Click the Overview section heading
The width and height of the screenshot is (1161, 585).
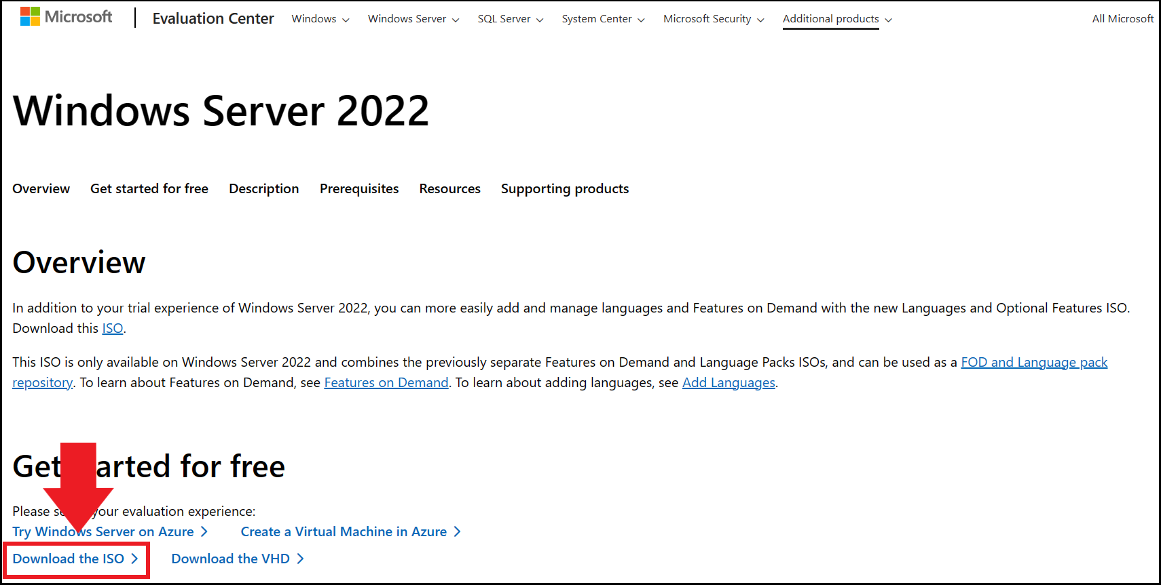point(79,262)
